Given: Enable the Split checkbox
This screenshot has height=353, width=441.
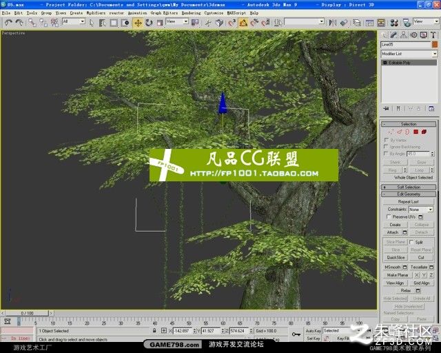Looking at the screenshot, I should pos(411,242).
